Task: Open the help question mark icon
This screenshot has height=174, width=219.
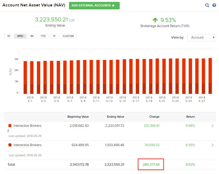Action: (x=214, y=5)
